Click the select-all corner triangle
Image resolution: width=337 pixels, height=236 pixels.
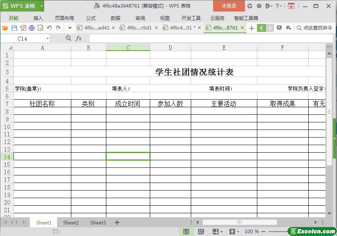point(10,47)
